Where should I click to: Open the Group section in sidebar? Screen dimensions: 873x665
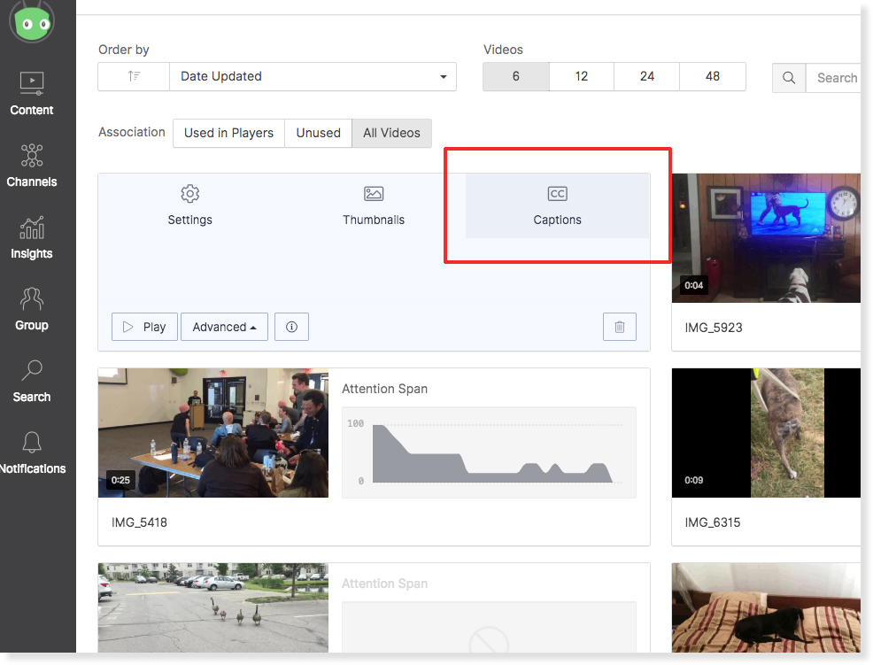pyautogui.click(x=32, y=309)
